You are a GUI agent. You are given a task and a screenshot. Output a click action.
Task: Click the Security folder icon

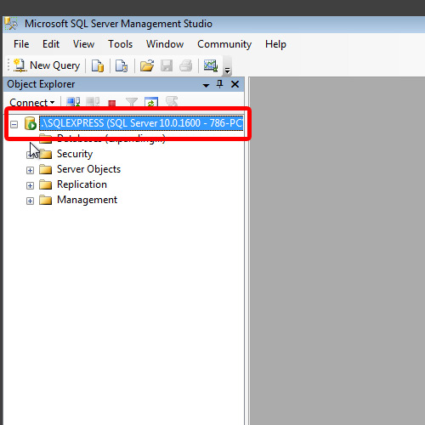click(45, 154)
